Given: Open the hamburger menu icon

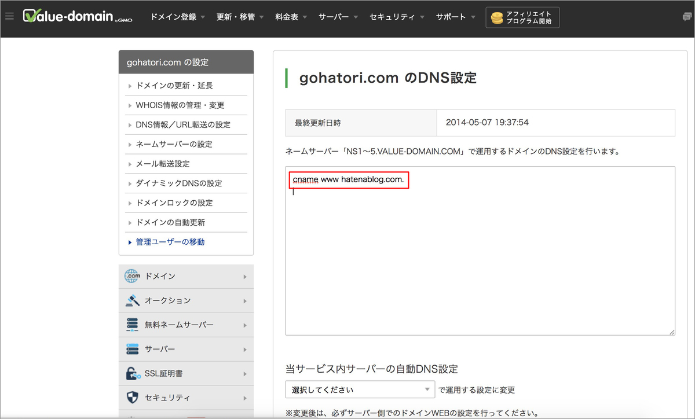Looking at the screenshot, I should point(9,16).
